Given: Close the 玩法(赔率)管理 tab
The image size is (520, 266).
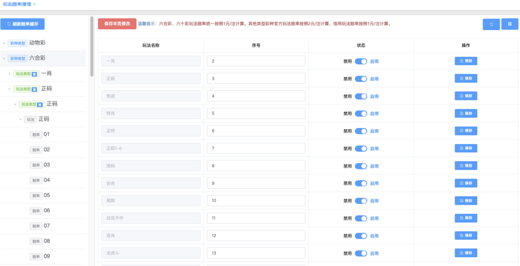Looking at the screenshot, I should [34, 4].
